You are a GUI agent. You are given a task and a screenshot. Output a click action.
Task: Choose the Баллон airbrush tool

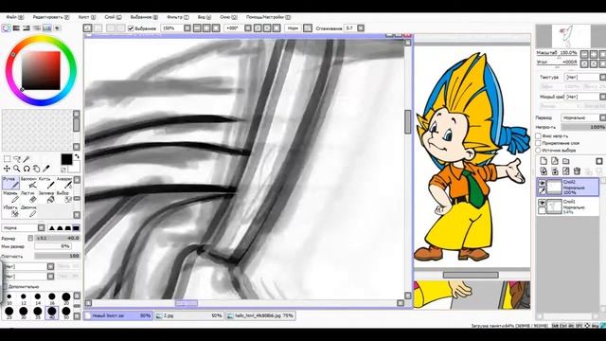pyautogui.click(x=28, y=183)
